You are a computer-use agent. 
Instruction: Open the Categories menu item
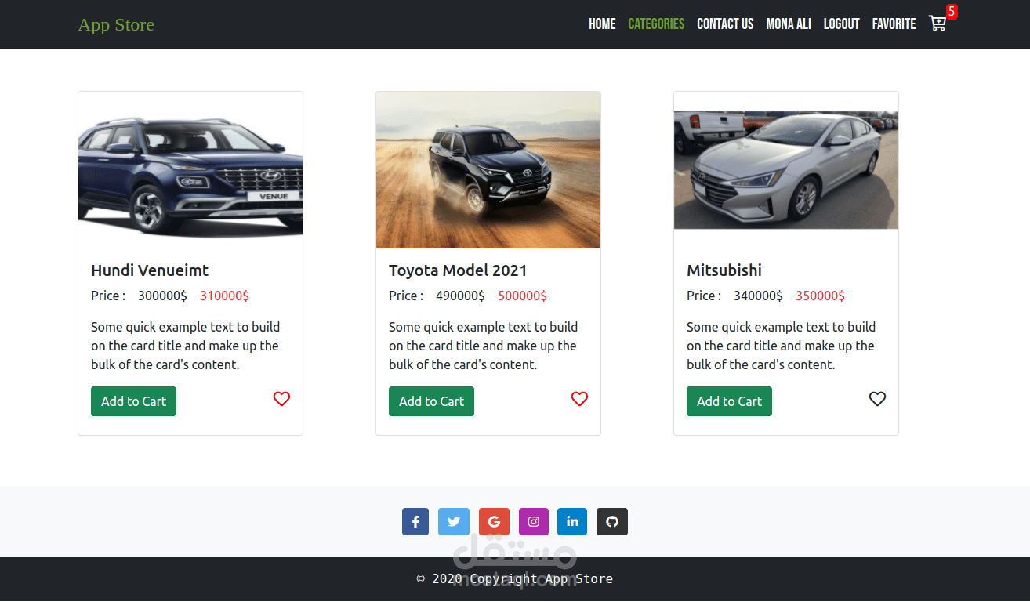[x=656, y=24]
